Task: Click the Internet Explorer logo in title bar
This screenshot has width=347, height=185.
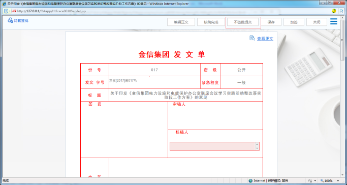Action: tap(4, 4)
